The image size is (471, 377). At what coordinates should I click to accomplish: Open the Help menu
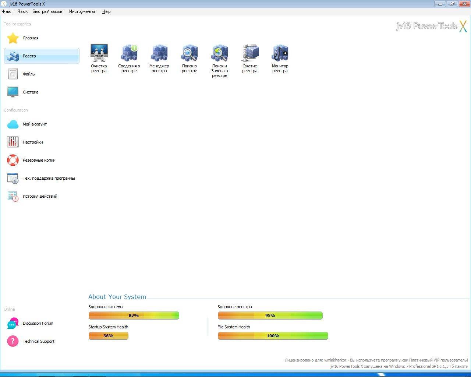click(x=106, y=11)
